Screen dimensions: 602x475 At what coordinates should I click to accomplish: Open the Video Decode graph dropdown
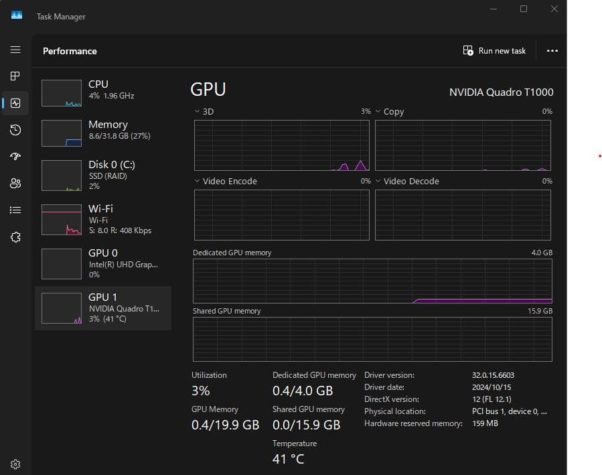(x=378, y=181)
